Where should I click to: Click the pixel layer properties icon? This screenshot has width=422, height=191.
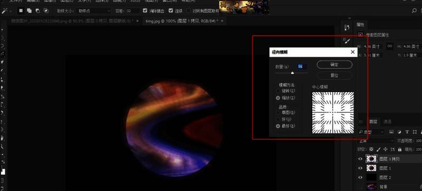point(361,35)
